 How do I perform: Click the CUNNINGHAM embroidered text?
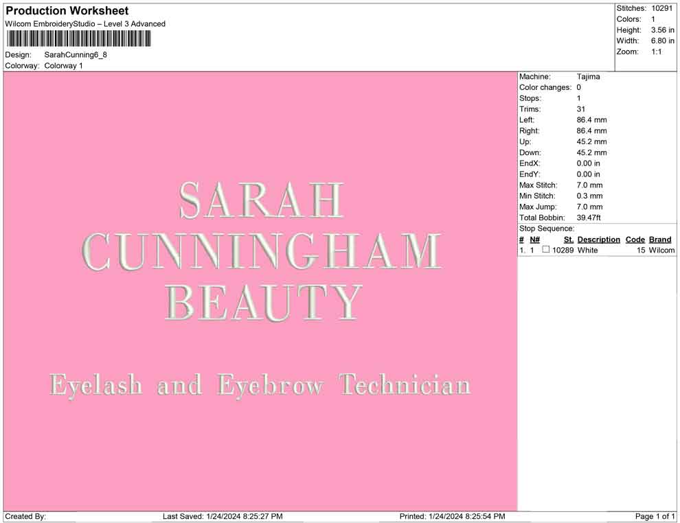[x=261, y=252]
